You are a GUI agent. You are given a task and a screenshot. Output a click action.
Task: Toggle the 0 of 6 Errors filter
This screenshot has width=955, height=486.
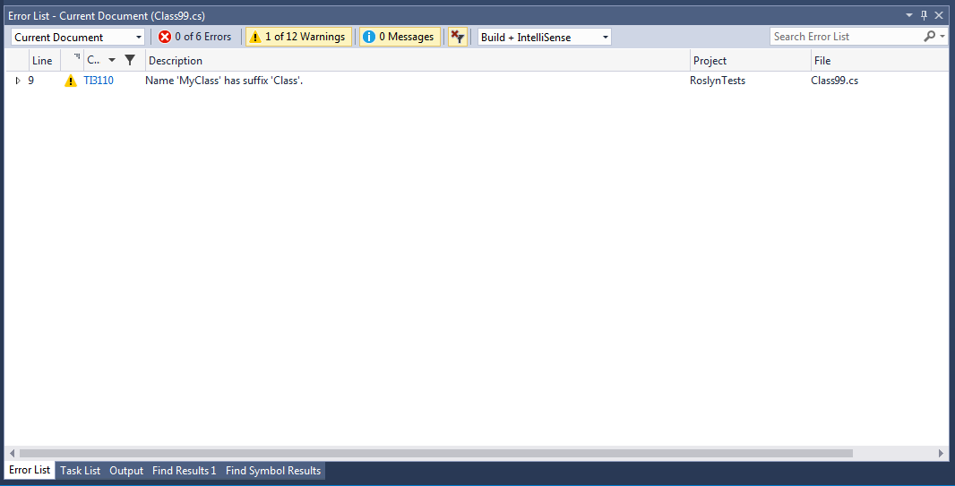195,37
